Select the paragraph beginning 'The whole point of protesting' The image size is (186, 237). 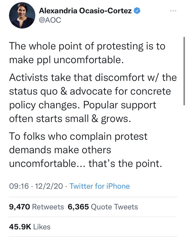87,53
